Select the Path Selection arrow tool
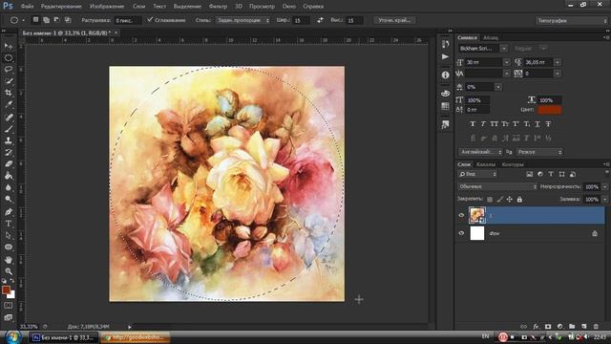Viewport: 611px width, 344px height. [9, 236]
